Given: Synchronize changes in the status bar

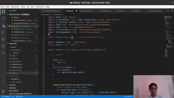Looking at the screenshot, I should pyautogui.click(x=13, y=97).
